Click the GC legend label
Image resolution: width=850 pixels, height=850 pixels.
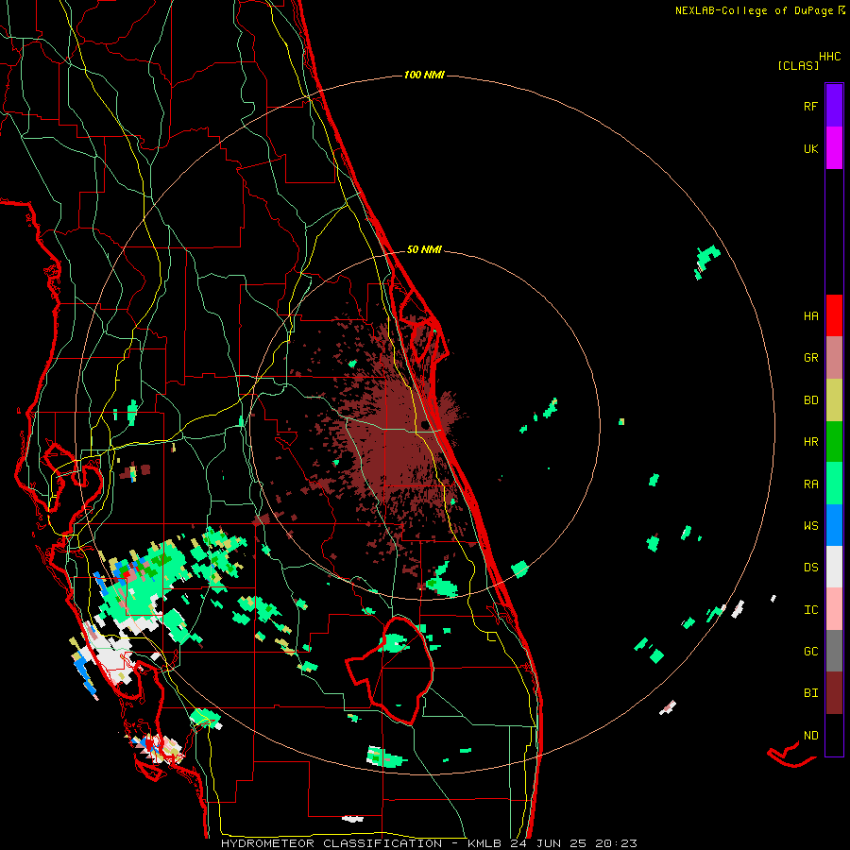point(810,652)
